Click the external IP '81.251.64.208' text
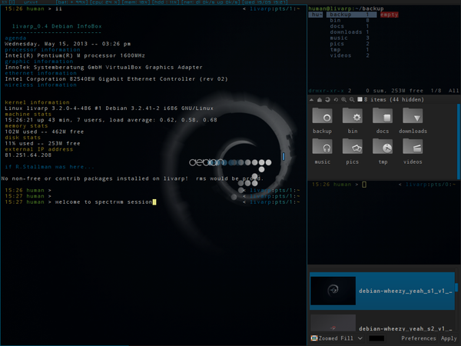The height and width of the screenshot is (346, 461). pos(28,155)
